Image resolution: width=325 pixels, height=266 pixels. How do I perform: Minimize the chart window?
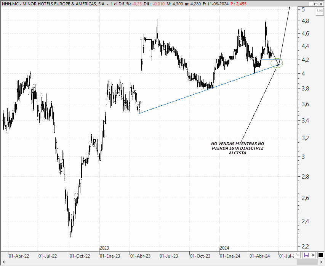311,4
